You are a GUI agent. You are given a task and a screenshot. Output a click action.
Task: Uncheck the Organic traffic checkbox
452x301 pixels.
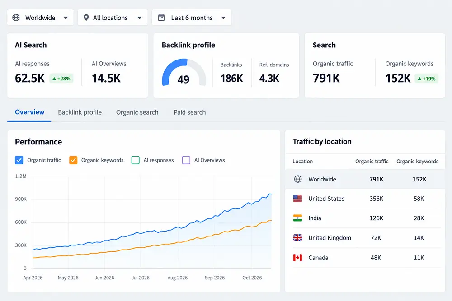(x=19, y=160)
